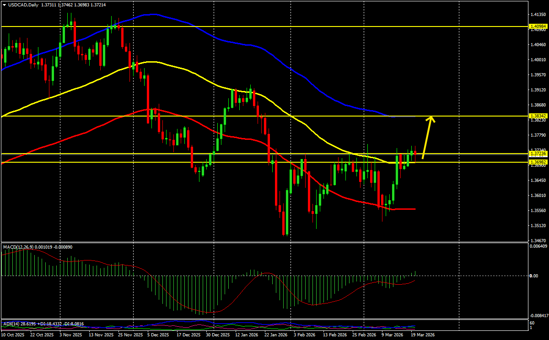Select the USDCAD,Daily chart title
This screenshot has height=340, width=549.
(23, 5)
